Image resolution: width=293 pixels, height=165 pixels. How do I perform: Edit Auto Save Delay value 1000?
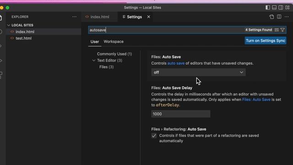point(181,114)
